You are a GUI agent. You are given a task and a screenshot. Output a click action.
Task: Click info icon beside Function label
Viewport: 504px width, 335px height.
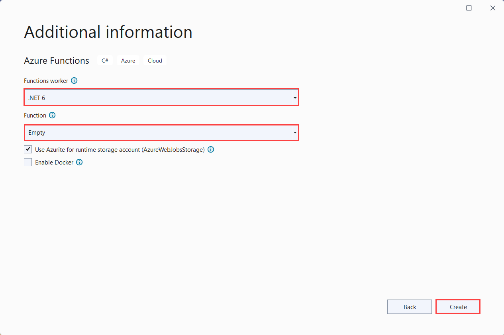[x=52, y=116]
